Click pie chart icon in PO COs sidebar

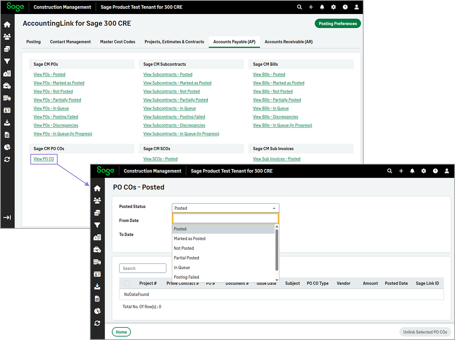tap(97, 311)
